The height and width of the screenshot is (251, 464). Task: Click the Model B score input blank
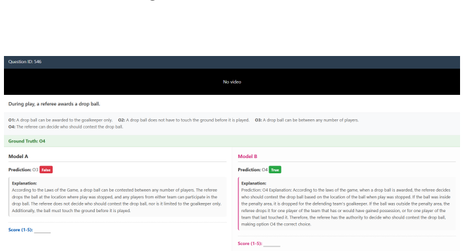click(x=272, y=244)
